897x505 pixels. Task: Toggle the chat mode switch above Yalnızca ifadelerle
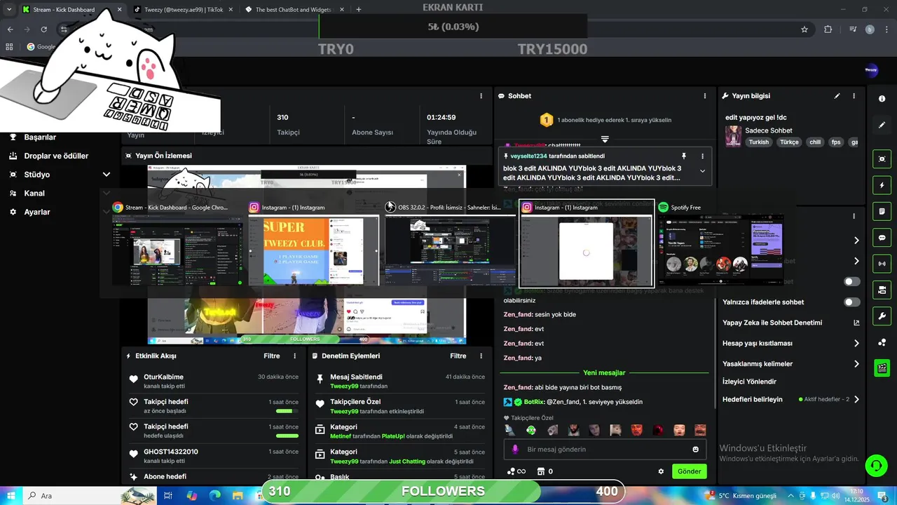tap(851, 282)
